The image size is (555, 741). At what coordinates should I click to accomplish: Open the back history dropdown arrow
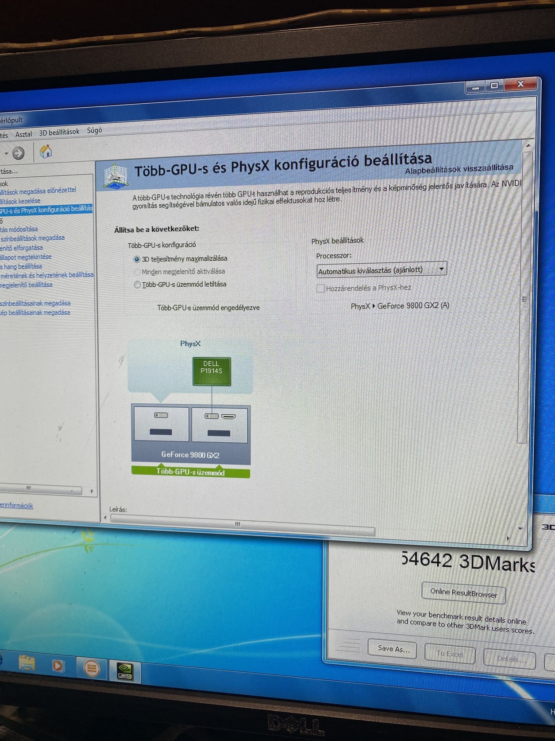[6, 154]
